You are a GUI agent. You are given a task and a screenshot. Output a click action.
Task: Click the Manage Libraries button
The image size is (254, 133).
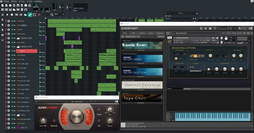tap(130, 36)
